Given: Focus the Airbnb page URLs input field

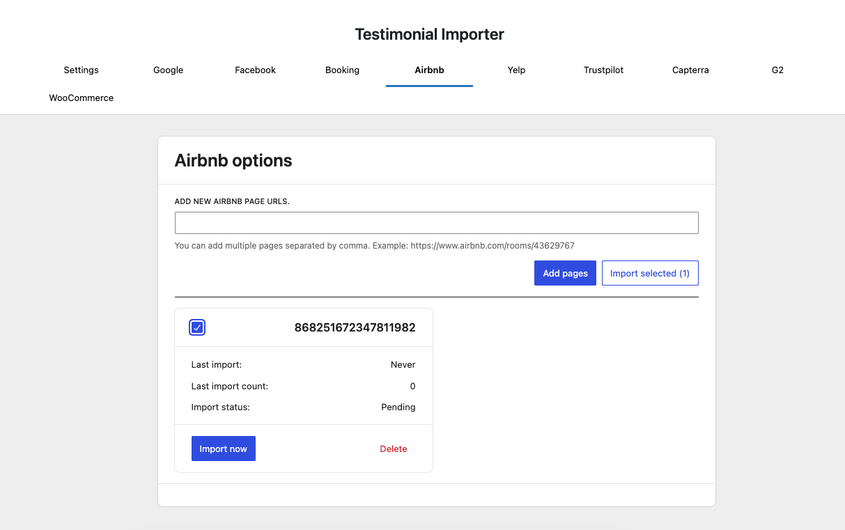Looking at the screenshot, I should [x=436, y=223].
